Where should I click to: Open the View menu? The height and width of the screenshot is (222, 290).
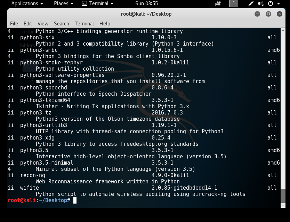(43, 24)
